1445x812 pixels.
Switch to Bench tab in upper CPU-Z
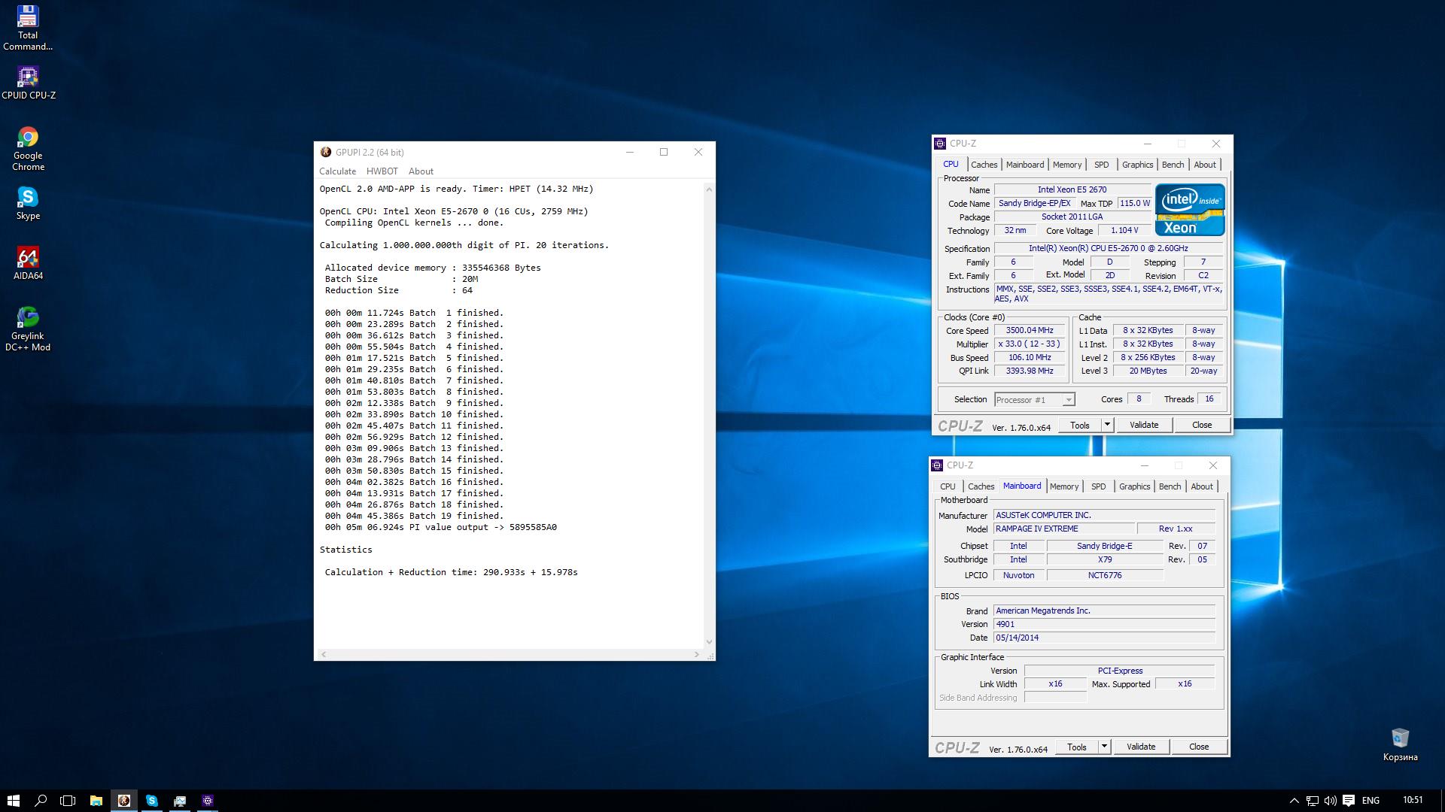tap(1173, 165)
